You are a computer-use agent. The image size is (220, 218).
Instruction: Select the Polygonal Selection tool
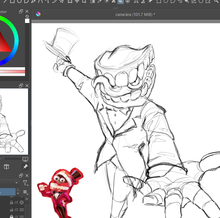[173, 1]
